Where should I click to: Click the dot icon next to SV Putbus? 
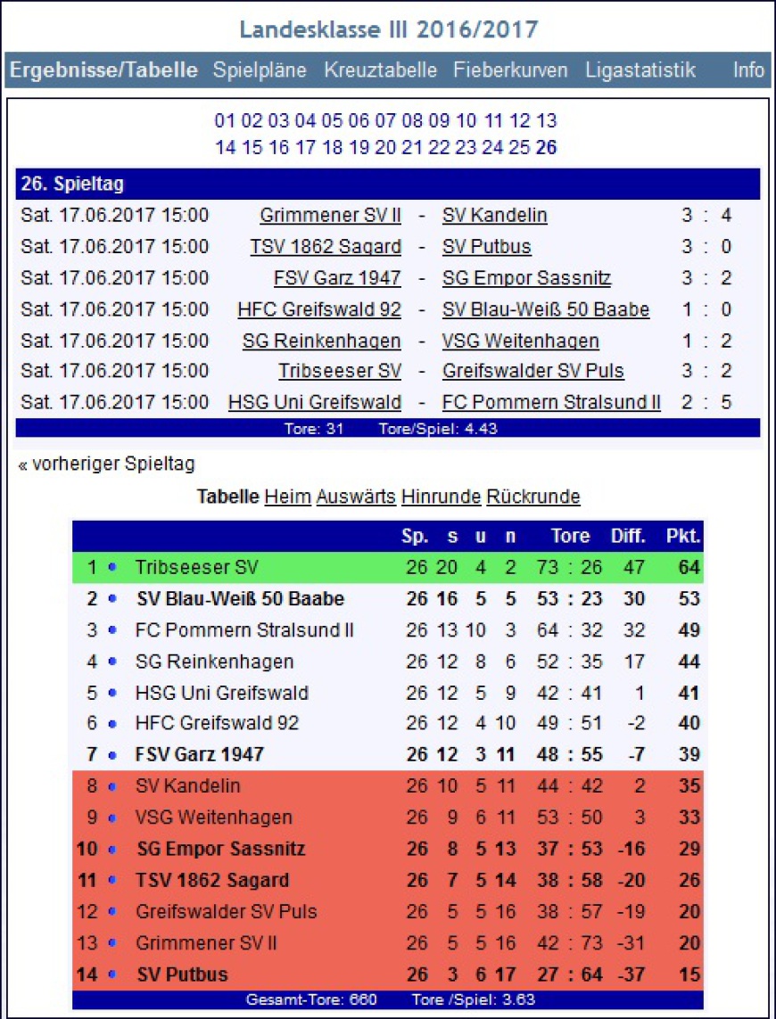tap(111, 974)
